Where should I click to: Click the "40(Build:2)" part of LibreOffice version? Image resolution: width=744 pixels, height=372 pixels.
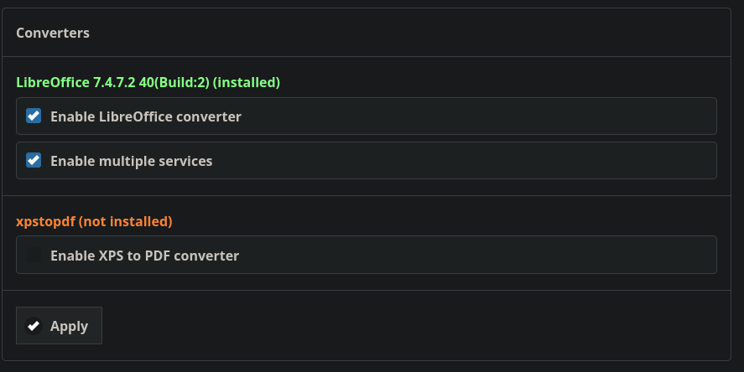click(174, 82)
